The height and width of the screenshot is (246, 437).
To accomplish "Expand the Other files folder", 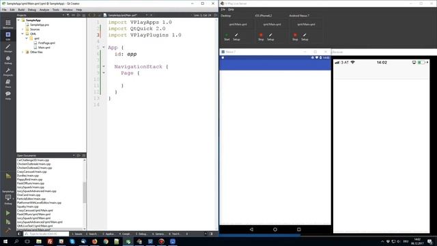I will pos(23,52).
